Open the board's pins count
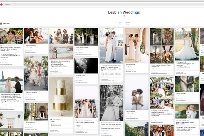Viewport: 204px width, 136px height. [x=120, y=23]
